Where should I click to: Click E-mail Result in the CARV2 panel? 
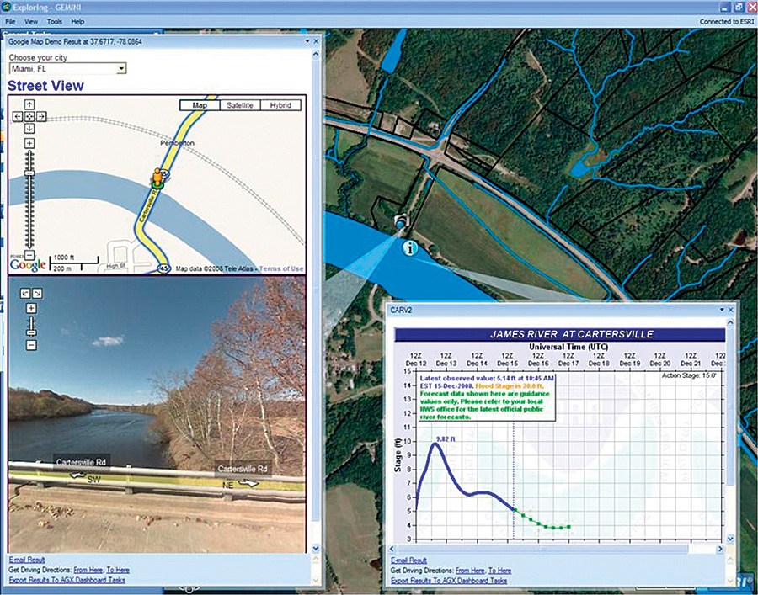tap(409, 560)
